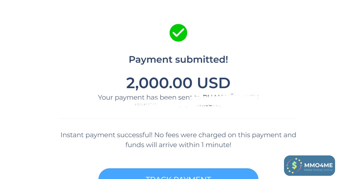The image size is (341, 179).
Task: Click the green success checkmark icon
Action: [178, 33]
